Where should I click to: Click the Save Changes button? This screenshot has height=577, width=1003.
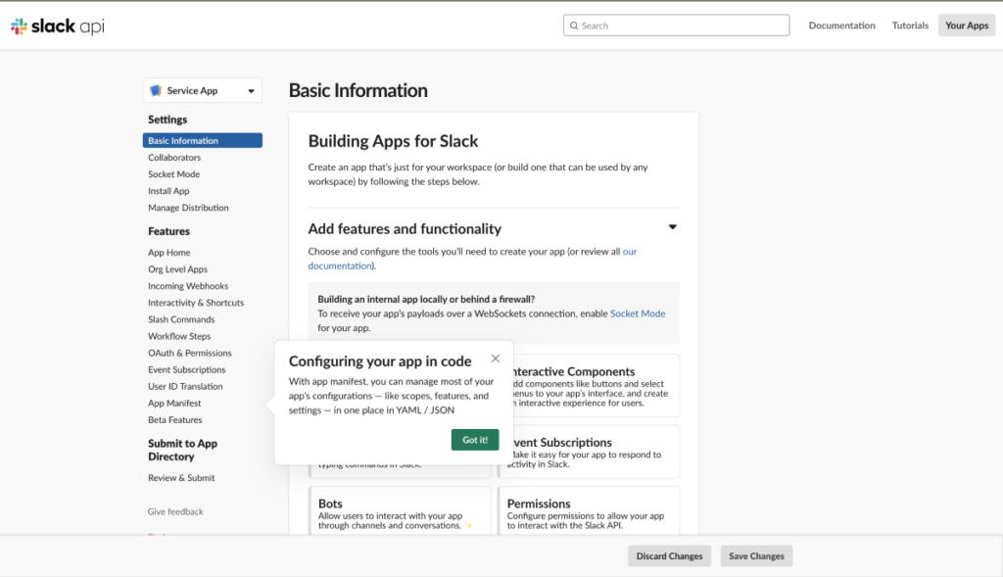(756, 556)
